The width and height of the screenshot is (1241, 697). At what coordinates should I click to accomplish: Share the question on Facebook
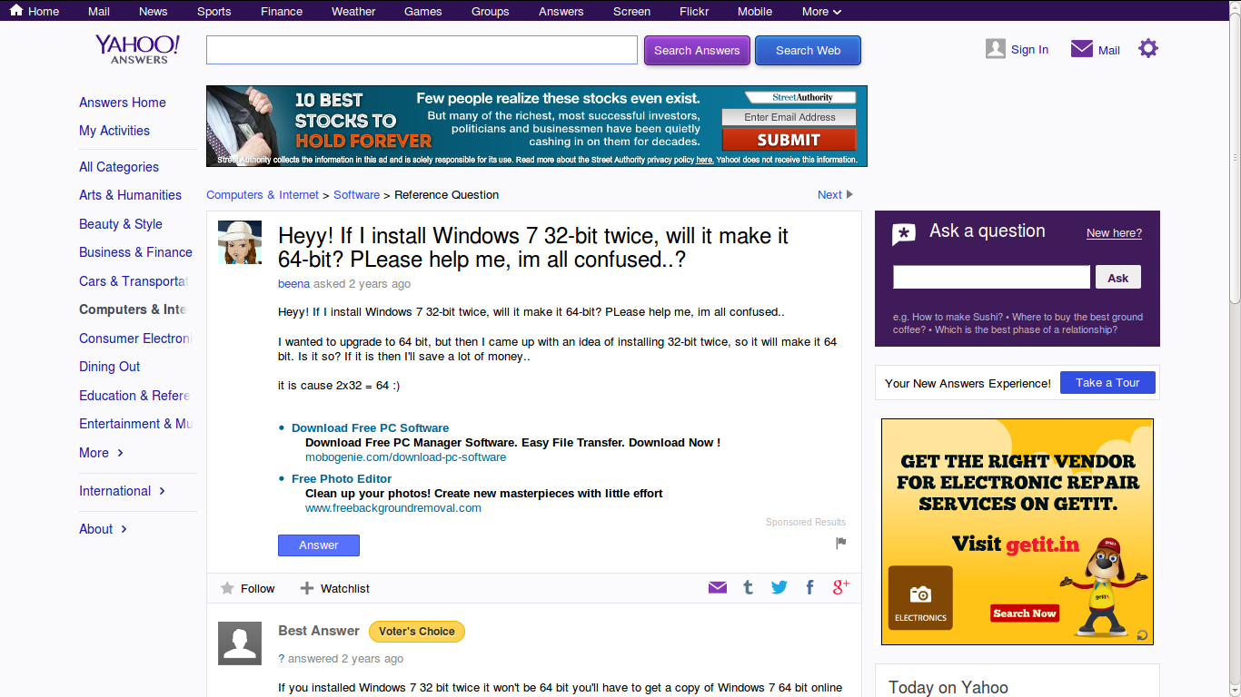(x=809, y=587)
